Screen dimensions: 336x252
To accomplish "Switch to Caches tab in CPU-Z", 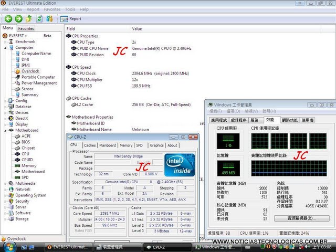I will click(x=90, y=145).
